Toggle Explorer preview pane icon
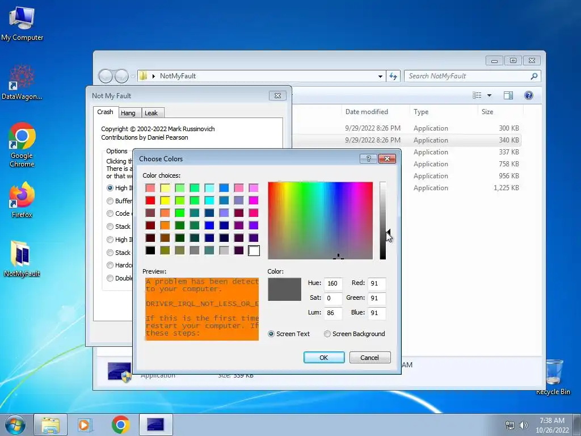The height and width of the screenshot is (436, 581). coord(508,95)
